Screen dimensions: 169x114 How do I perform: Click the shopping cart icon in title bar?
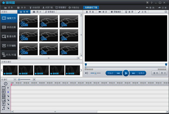pyautogui.click(x=147, y=3)
